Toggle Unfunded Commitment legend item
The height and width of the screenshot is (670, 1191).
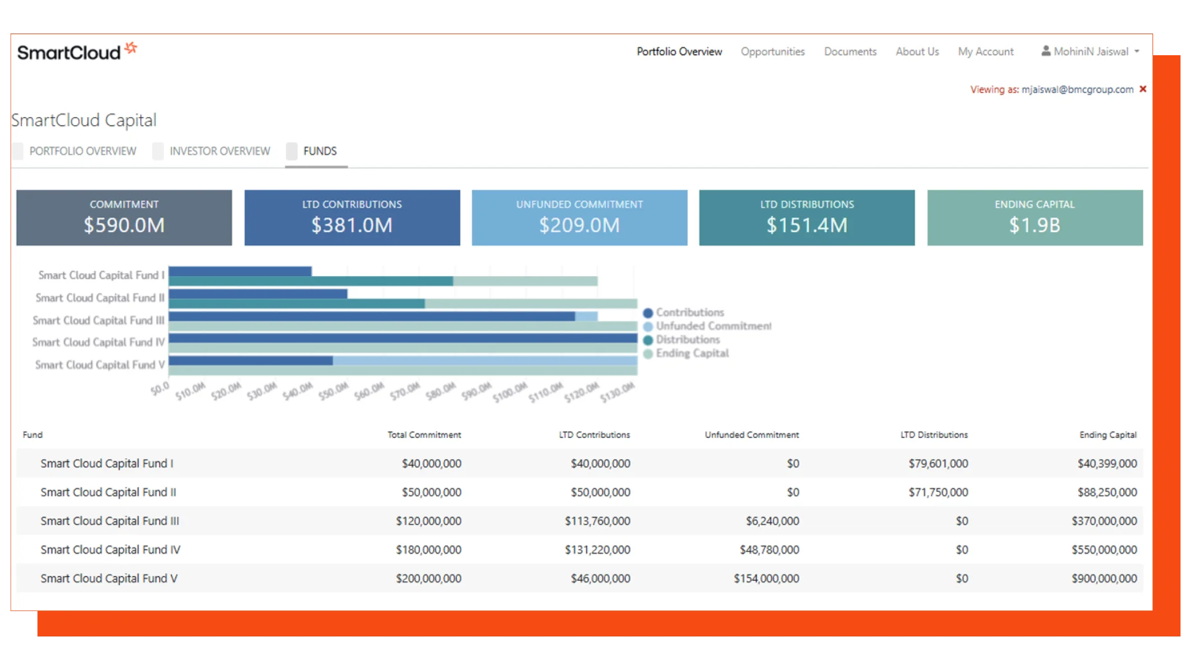click(713, 326)
